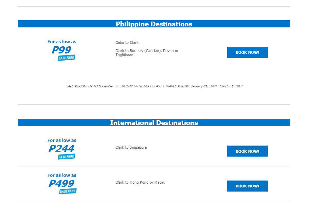The width and height of the screenshot is (313, 209).
Task: Click the Clark to Boracay, Davao or Tagbilaran route
Action: click(147, 53)
